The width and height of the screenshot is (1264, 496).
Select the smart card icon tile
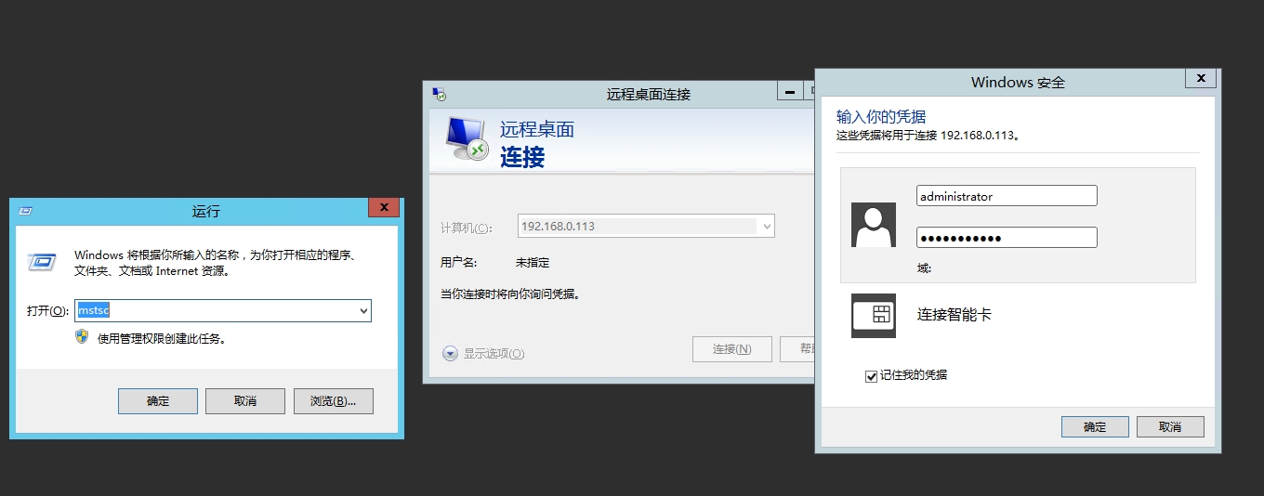click(874, 316)
